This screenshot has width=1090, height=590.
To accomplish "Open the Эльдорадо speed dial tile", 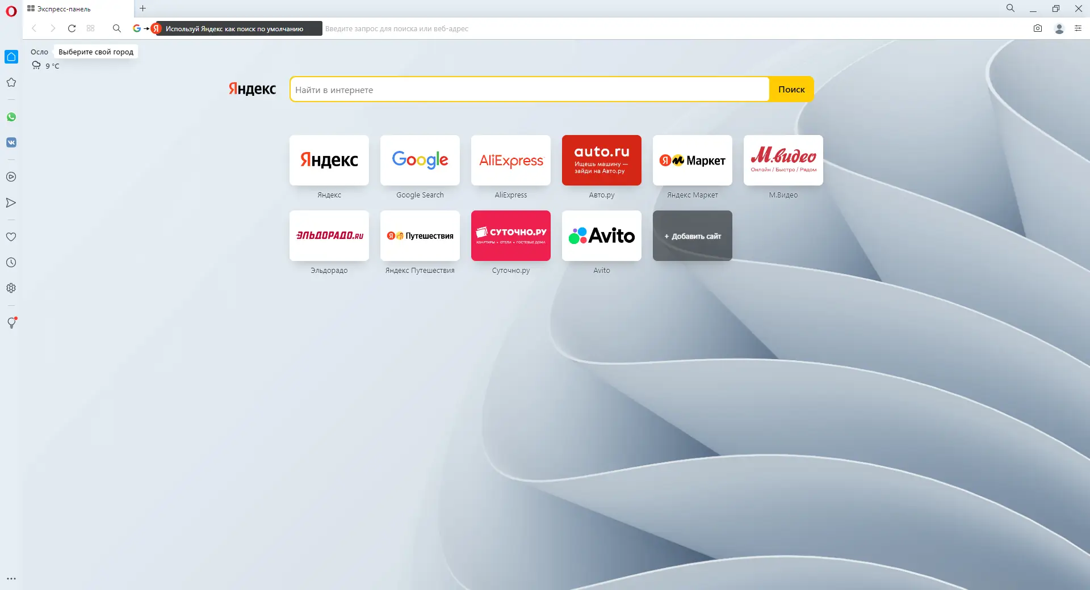I will 329,235.
